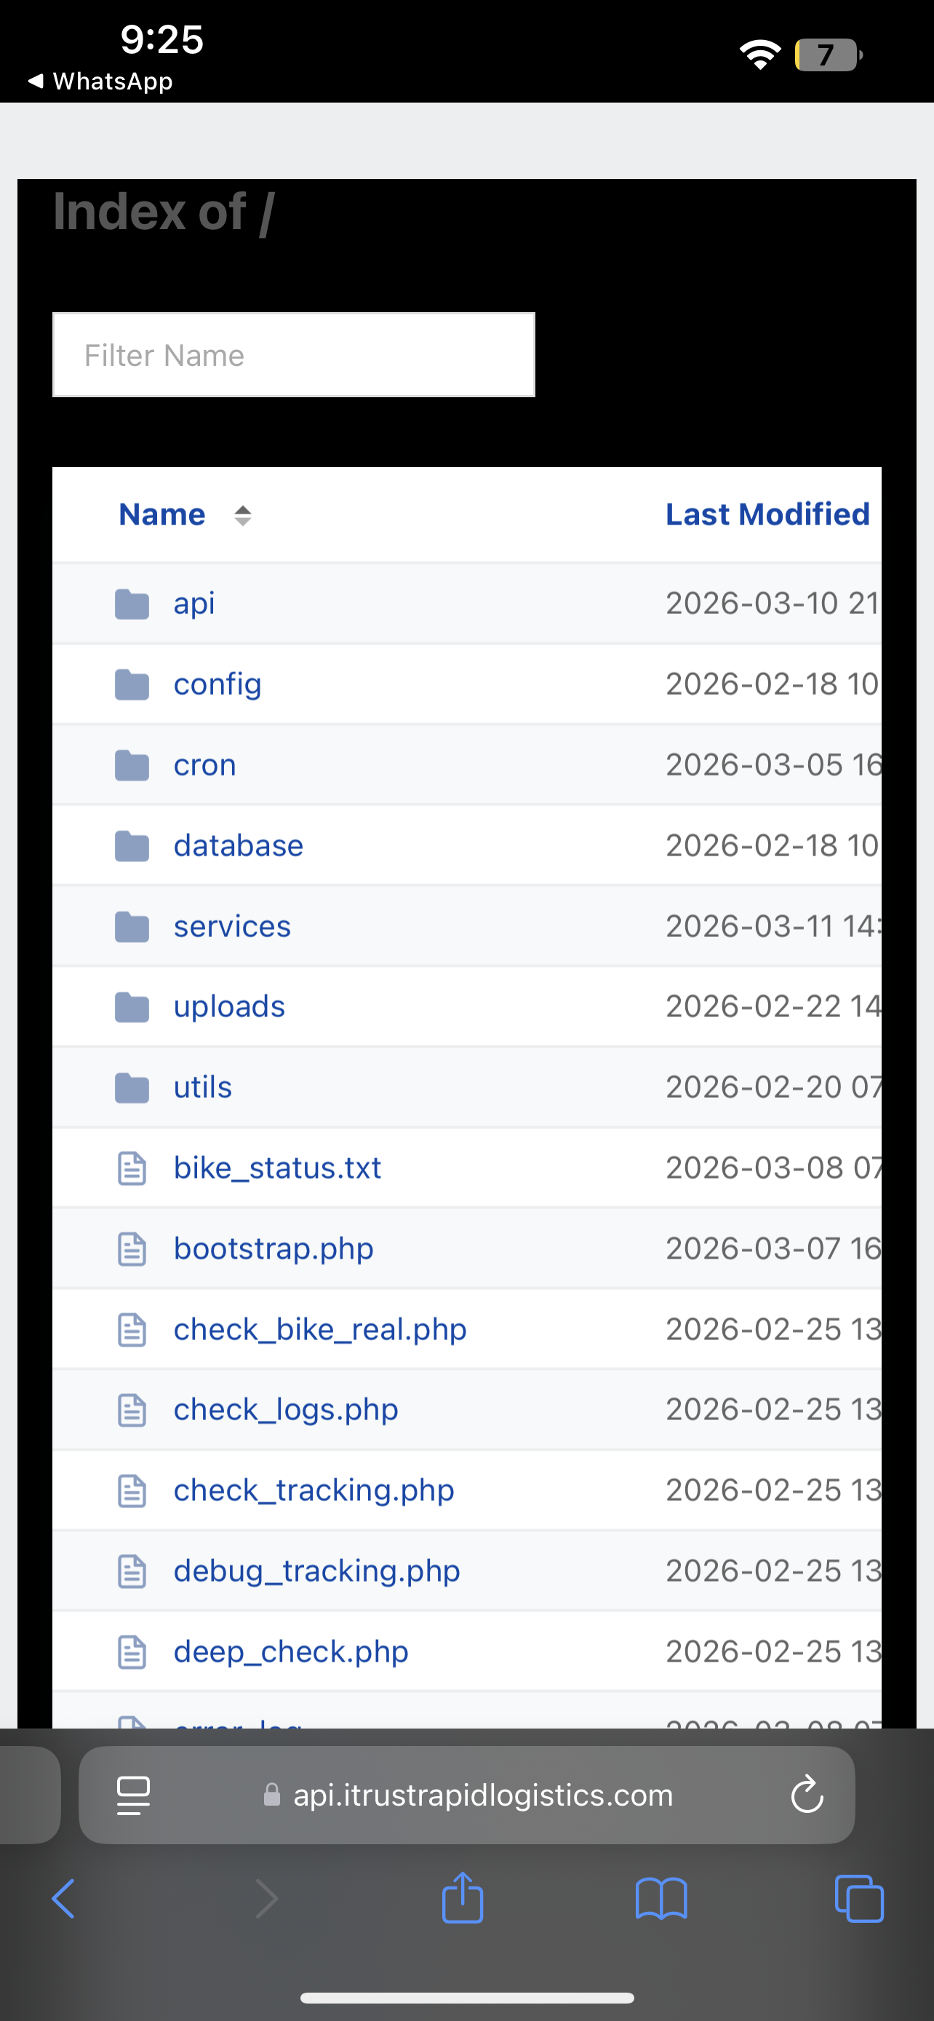Open debug_tracking.php file link

pyautogui.click(x=316, y=1571)
